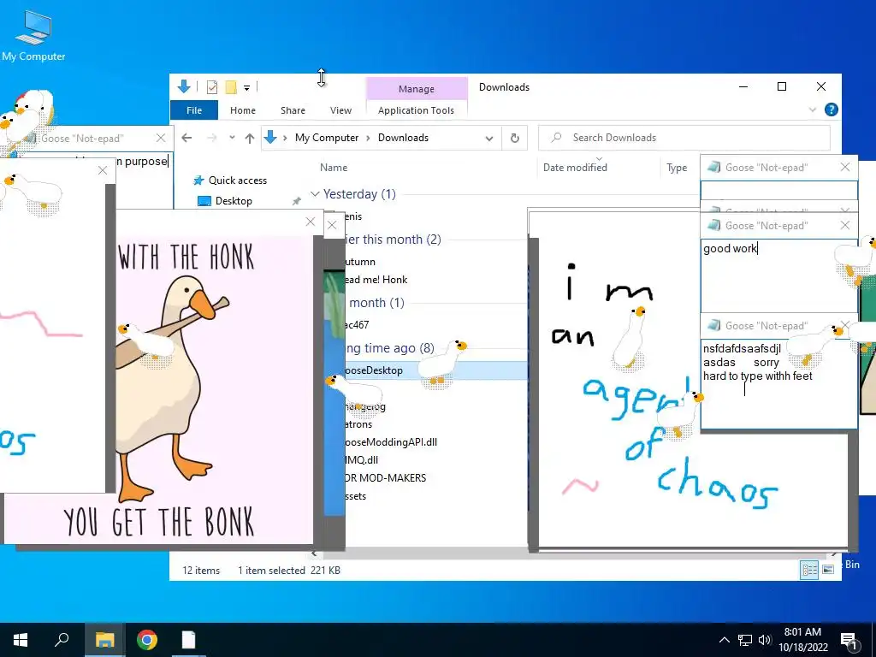Click the Search Downloads field
Image resolution: width=876 pixels, height=657 pixels.
pos(684,138)
